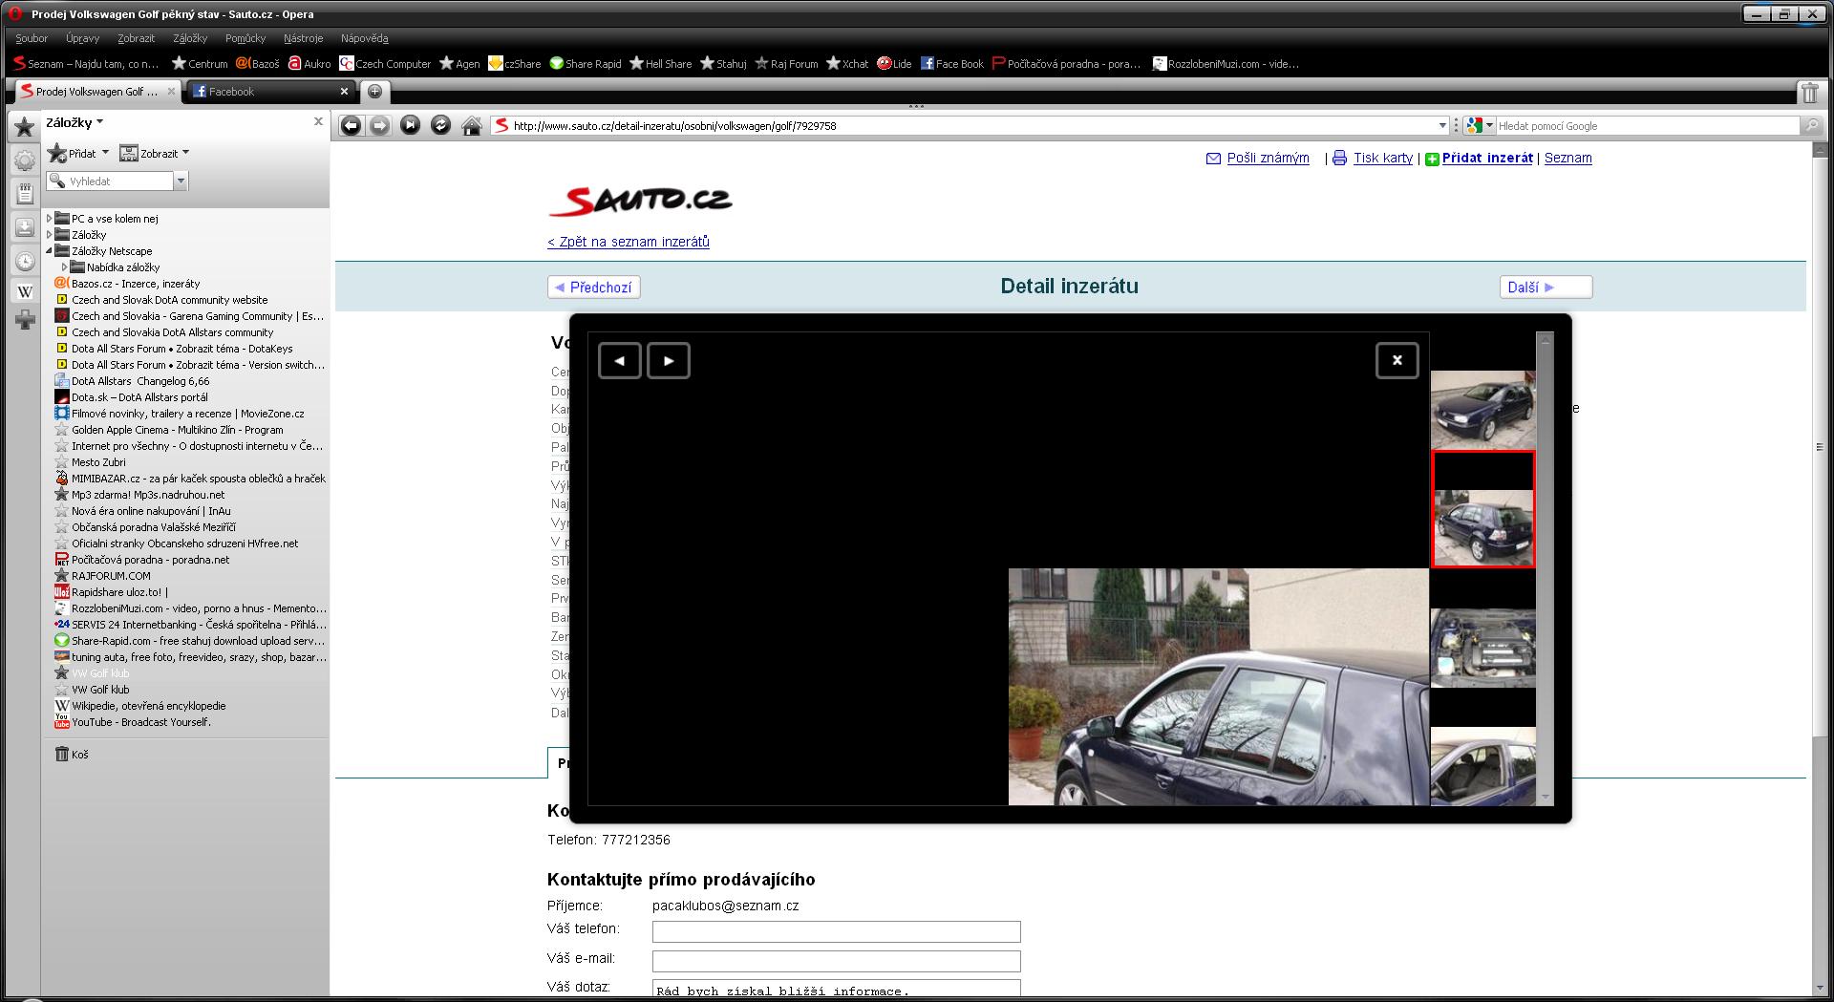
Task: Open the Zobrazit dropdown in bookmarks panel
Action: pos(155,153)
